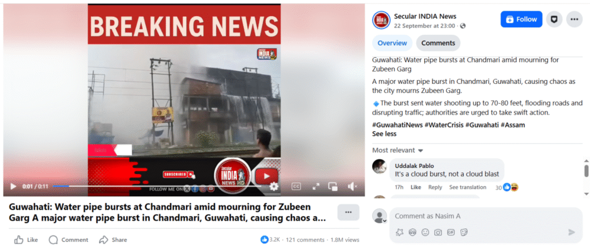Like the video post
The width and height of the screenshot is (590, 248).
[26, 240]
